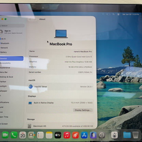Click the Display Settings button

83,110
